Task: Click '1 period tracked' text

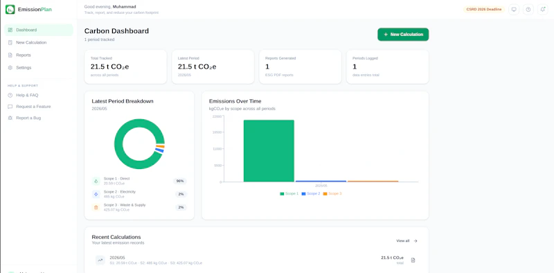Action: 99,39
